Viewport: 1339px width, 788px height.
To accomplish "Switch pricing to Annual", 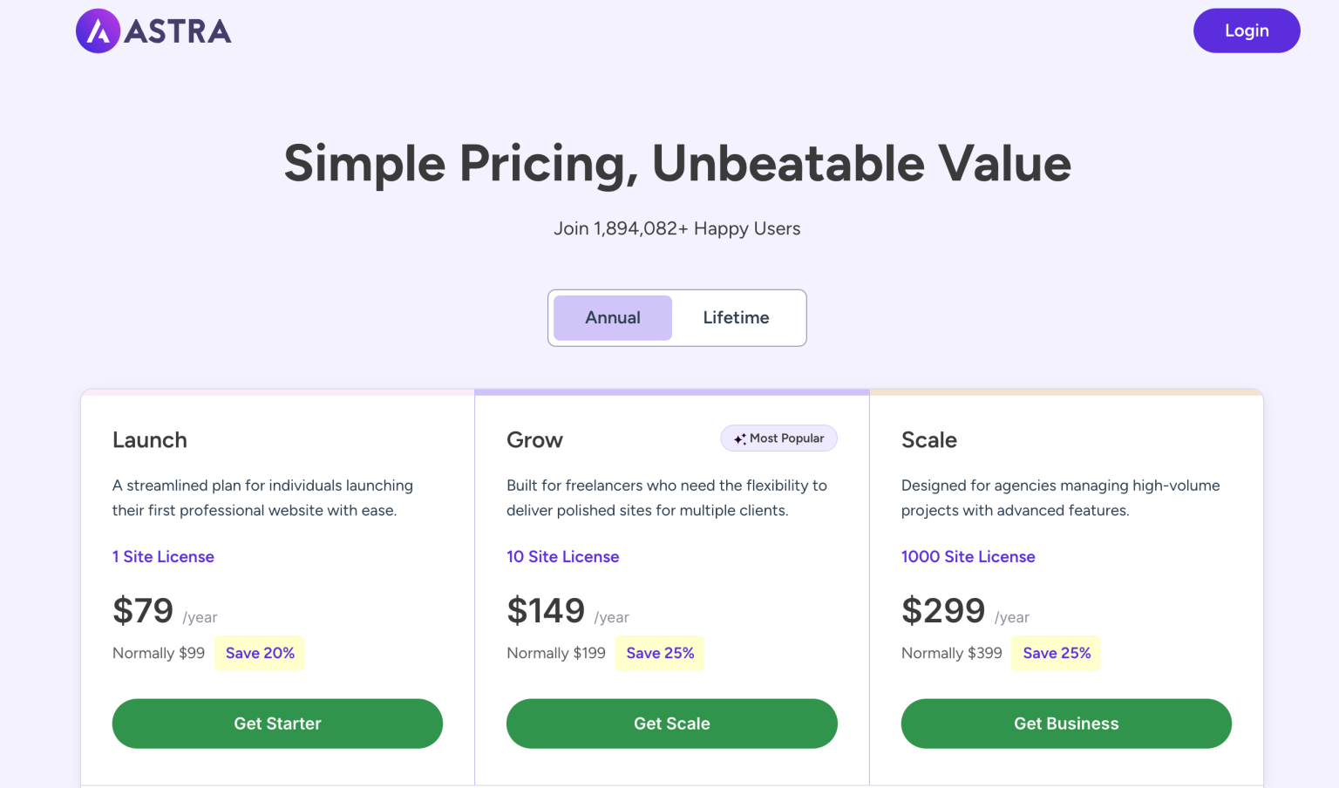I will [x=612, y=318].
